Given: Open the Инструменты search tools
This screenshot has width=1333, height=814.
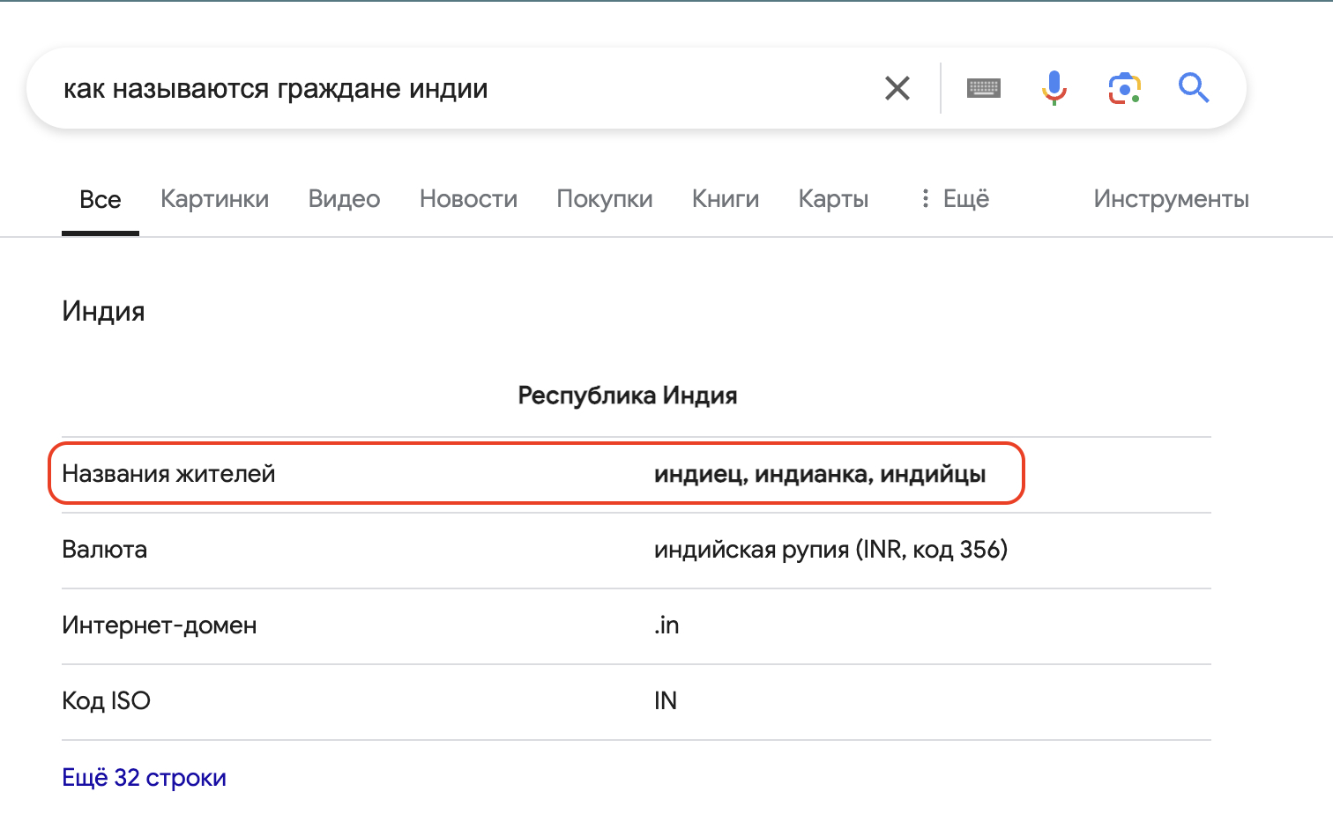Looking at the screenshot, I should coord(1171,199).
